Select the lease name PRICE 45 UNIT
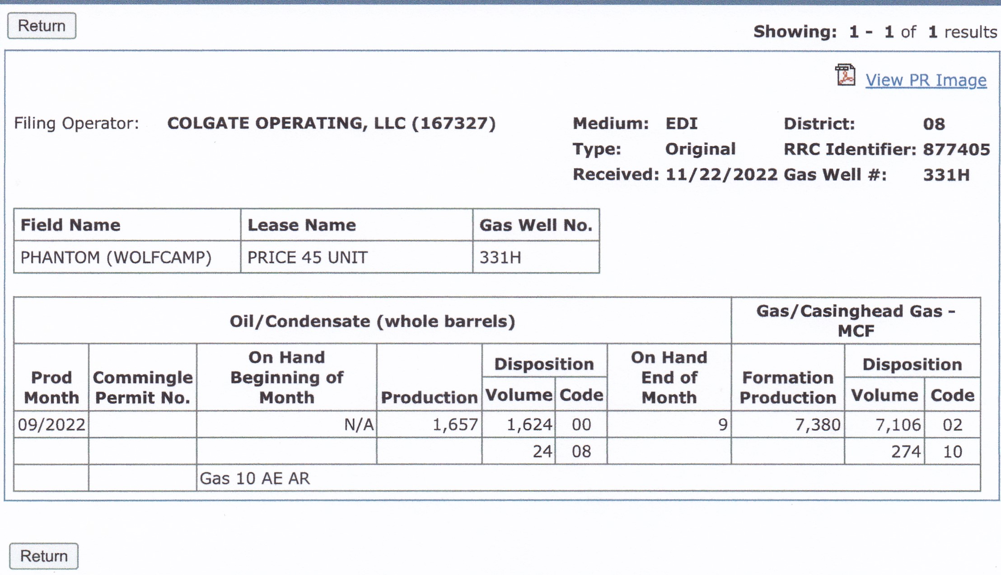1001x575 pixels. 307,257
